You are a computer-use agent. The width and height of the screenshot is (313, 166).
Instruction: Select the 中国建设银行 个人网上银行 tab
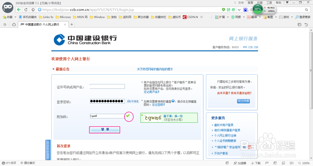(43, 25)
